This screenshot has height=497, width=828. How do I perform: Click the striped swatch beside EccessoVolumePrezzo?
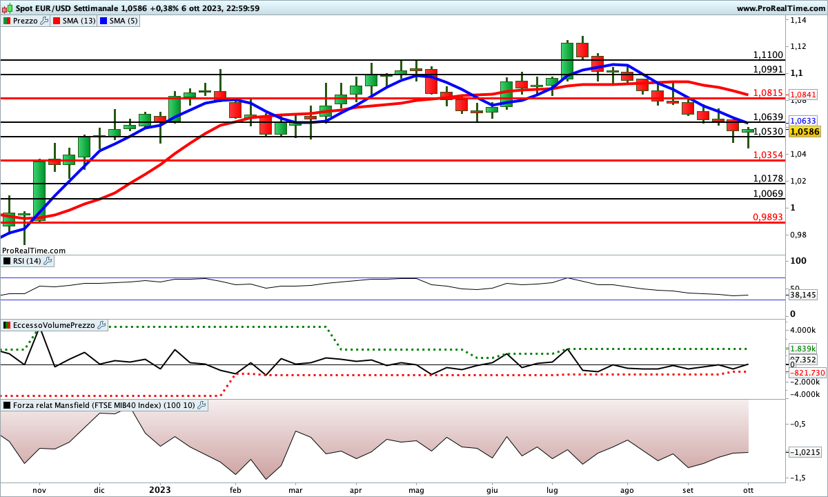7,325
